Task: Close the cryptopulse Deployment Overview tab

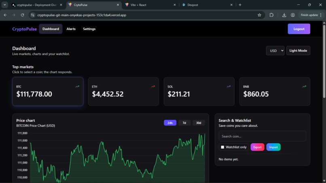Action: pos(61,5)
